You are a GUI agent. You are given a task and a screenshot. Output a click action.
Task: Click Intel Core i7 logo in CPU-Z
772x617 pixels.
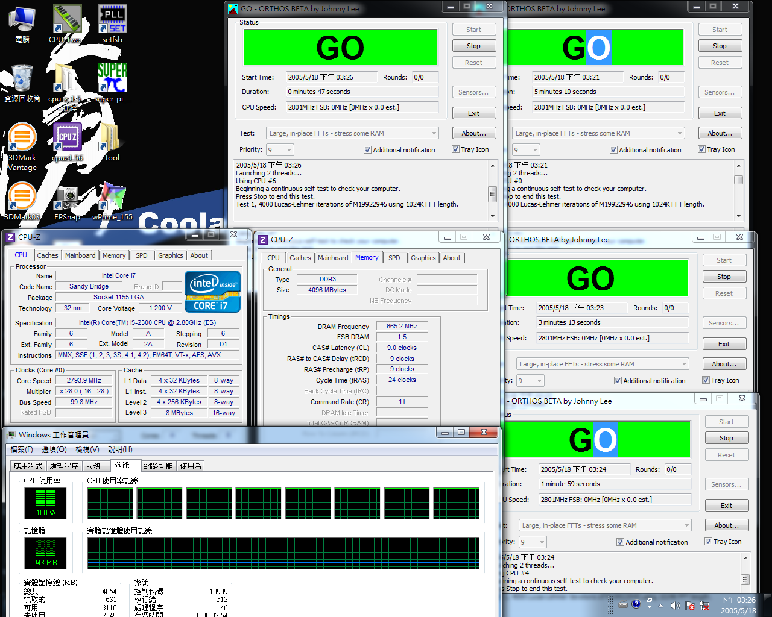[x=212, y=292]
